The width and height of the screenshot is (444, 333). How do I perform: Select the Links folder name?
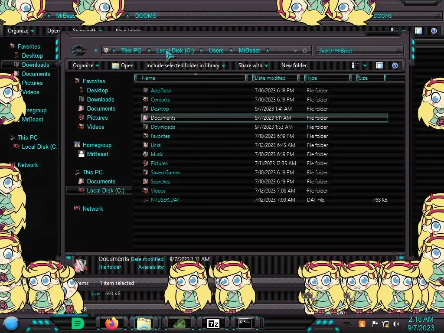tap(156, 145)
